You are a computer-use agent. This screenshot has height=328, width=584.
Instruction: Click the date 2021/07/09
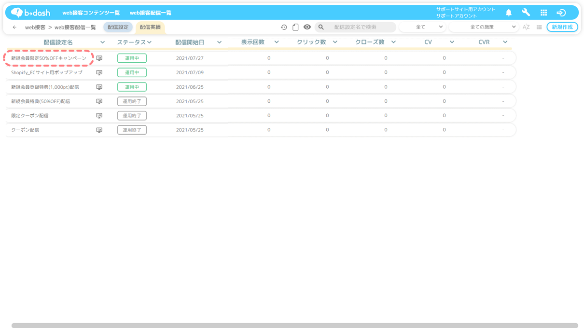point(190,72)
